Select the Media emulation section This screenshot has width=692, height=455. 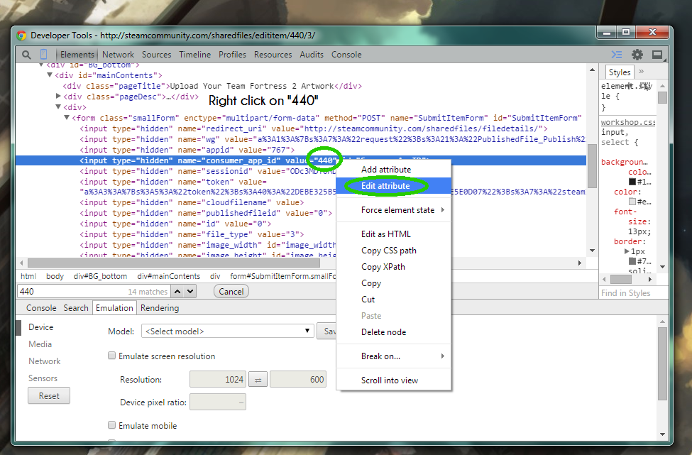pos(40,344)
